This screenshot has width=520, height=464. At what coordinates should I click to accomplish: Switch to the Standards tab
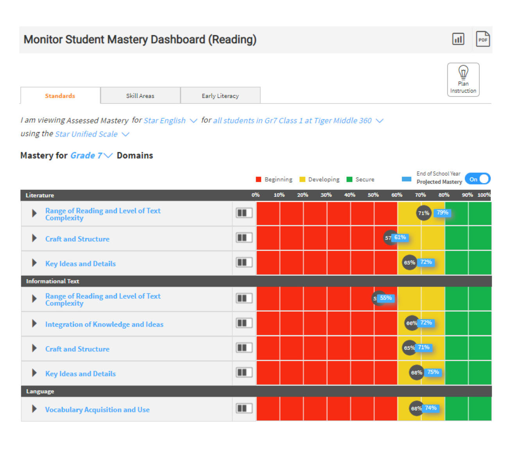click(60, 96)
